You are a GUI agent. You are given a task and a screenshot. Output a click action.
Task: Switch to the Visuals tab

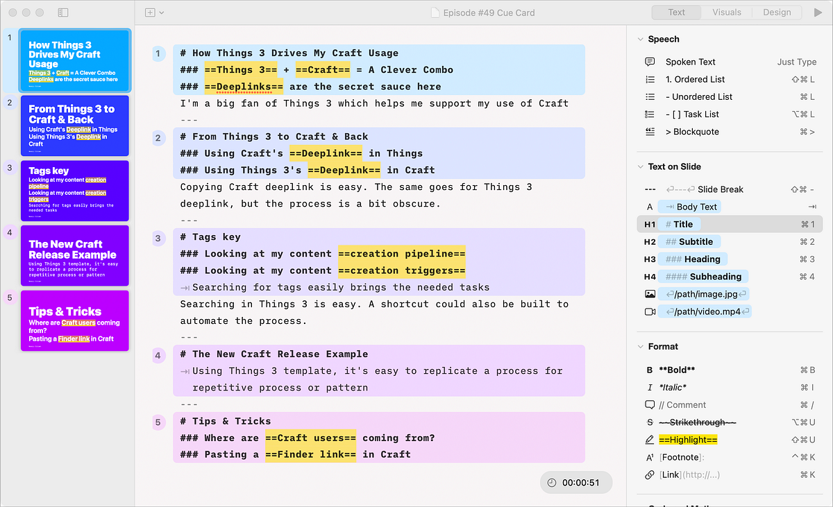(x=726, y=12)
